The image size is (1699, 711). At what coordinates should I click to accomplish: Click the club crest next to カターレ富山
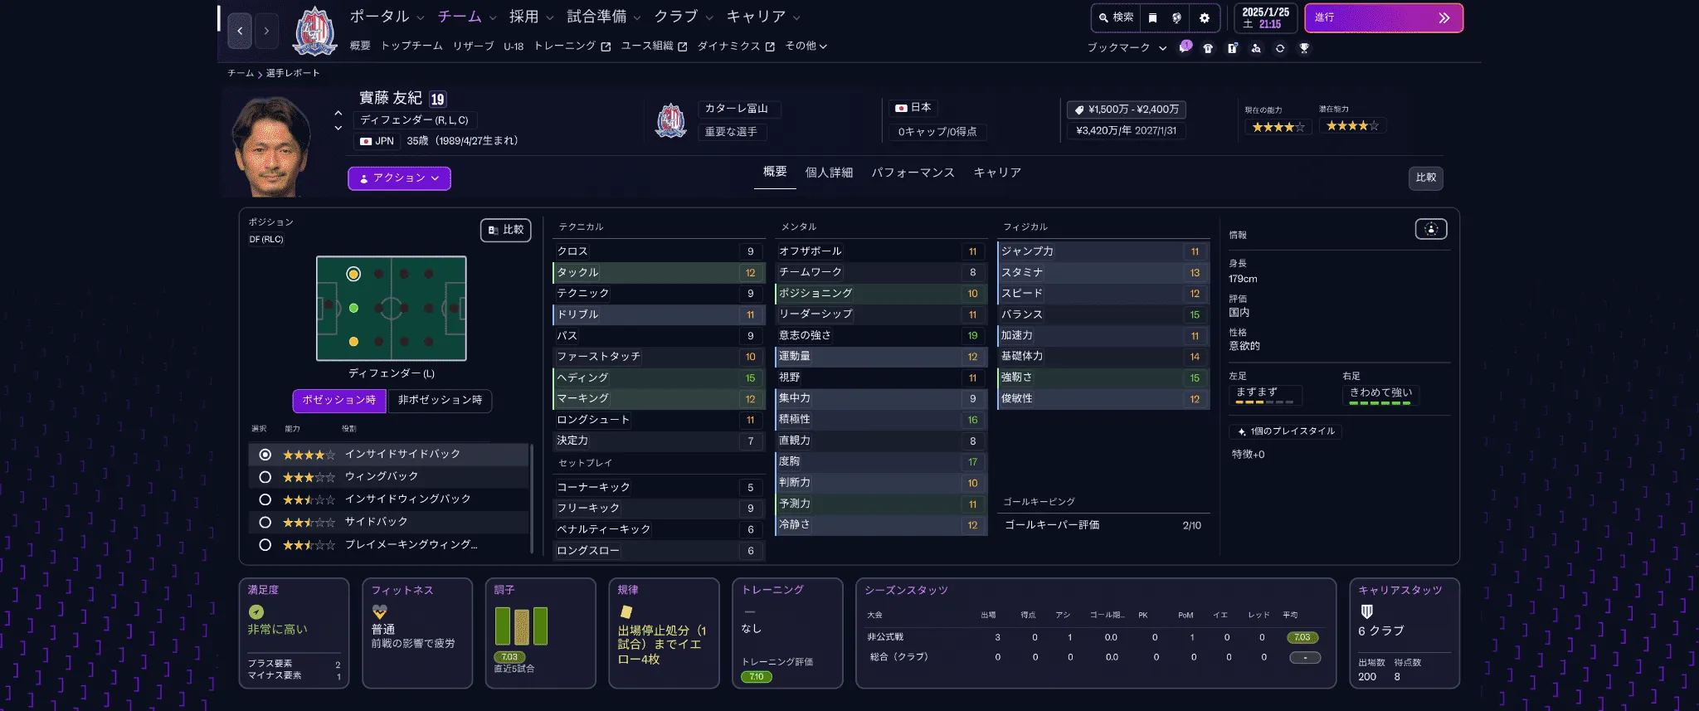click(671, 120)
